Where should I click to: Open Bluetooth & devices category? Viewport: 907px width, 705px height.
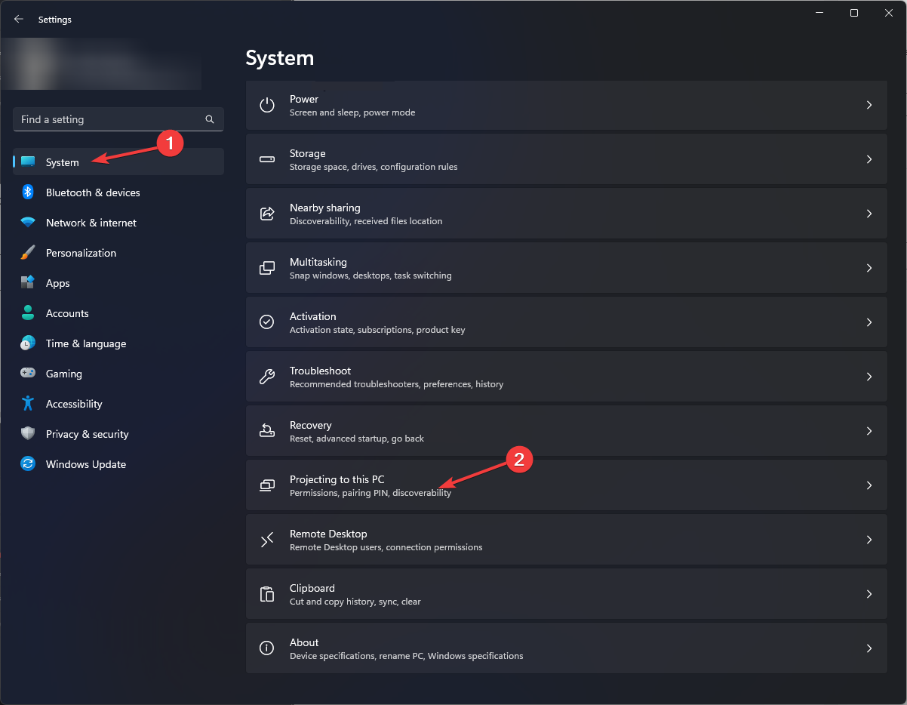118,192
